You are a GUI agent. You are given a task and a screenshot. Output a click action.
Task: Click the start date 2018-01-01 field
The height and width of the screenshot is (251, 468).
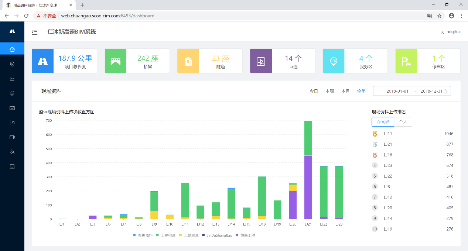pos(397,91)
